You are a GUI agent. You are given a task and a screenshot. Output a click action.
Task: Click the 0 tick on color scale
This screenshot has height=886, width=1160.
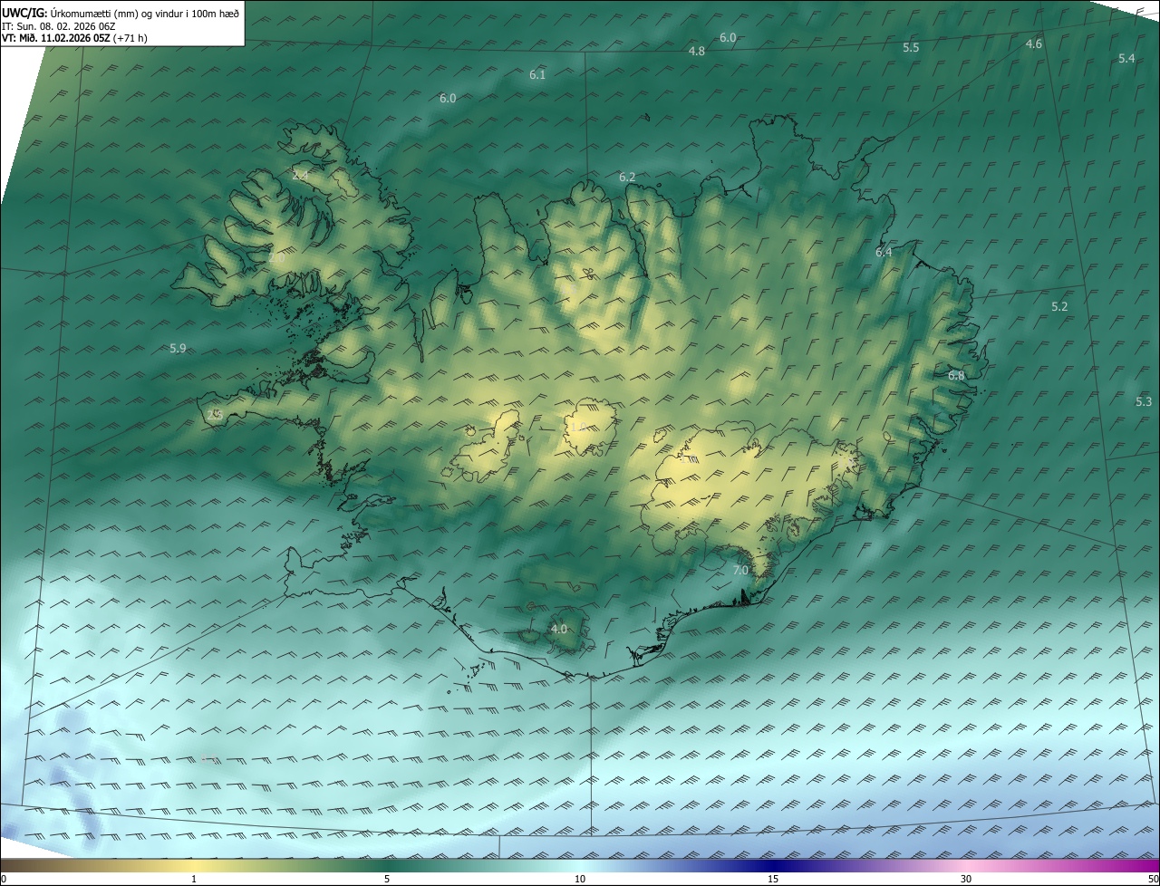(x=4, y=879)
